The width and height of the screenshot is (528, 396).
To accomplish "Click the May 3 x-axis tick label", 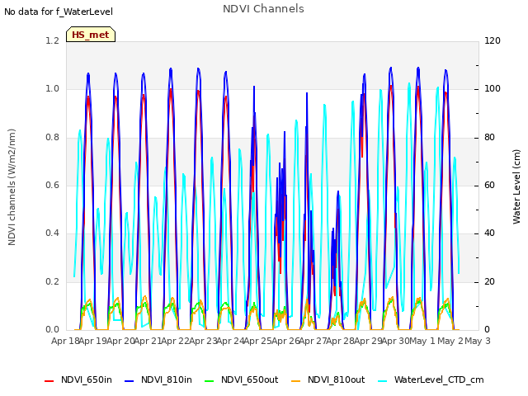I will [x=478, y=341].
